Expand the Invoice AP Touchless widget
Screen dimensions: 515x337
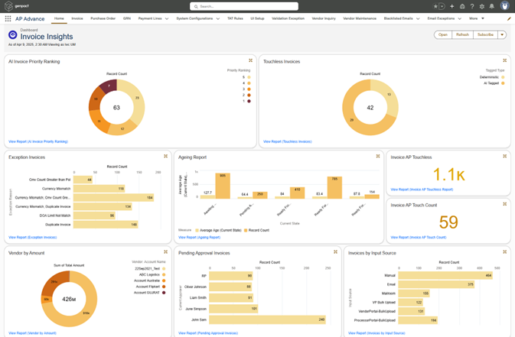pos(505,156)
